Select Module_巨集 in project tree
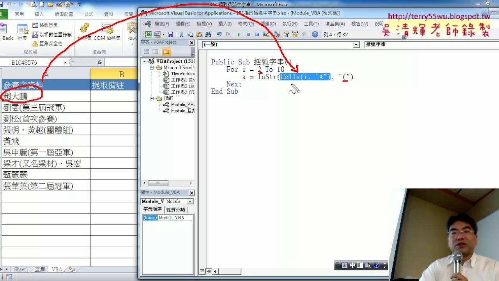This screenshot has width=499, height=281. click(x=179, y=111)
